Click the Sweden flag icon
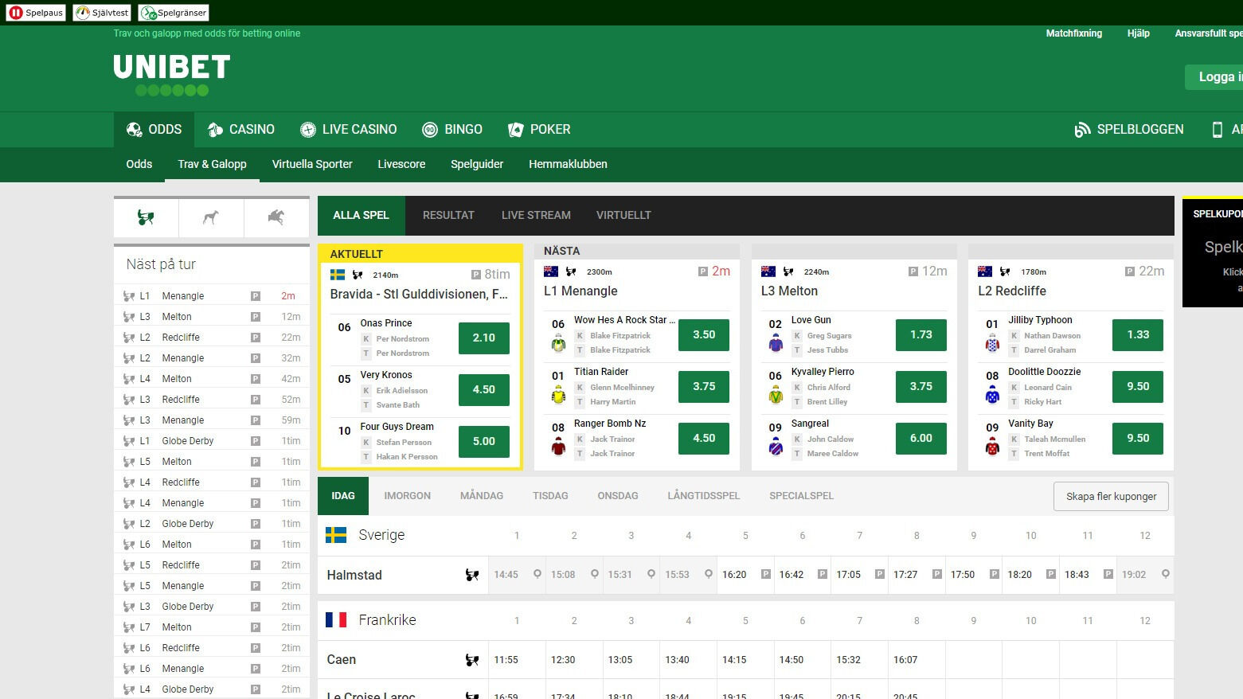1243x699 pixels. tap(336, 535)
